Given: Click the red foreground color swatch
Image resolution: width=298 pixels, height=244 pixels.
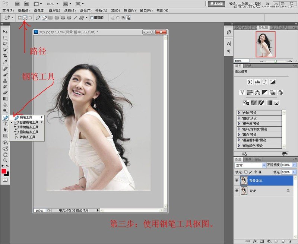Looking at the screenshot, I should [4, 171].
